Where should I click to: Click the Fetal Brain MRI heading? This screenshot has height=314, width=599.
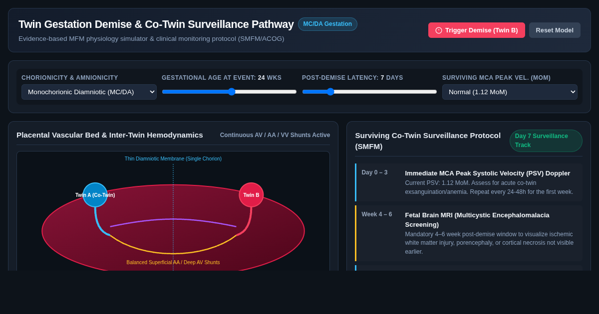[x=477, y=220]
